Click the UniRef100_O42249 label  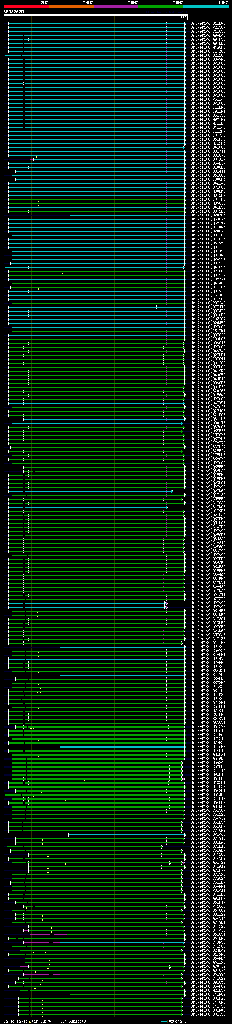coord(208,183)
